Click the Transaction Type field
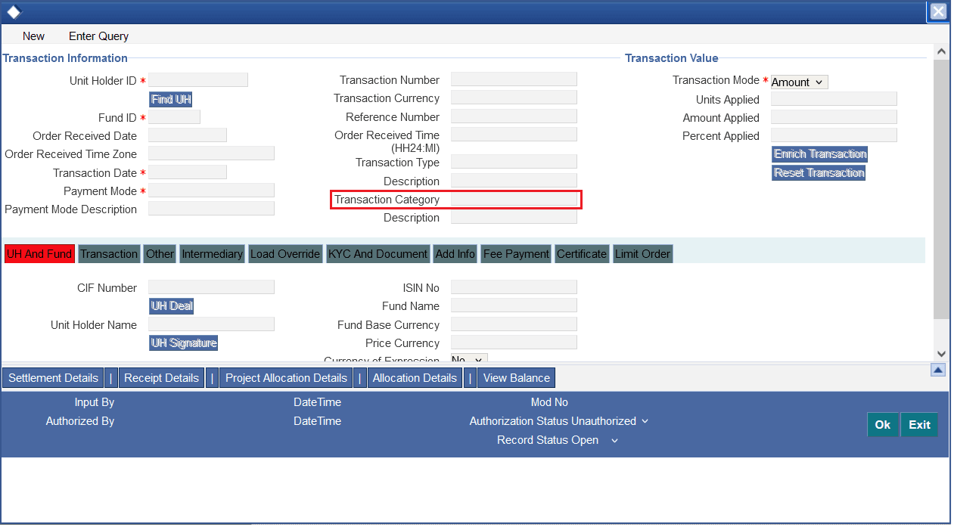 tap(514, 162)
